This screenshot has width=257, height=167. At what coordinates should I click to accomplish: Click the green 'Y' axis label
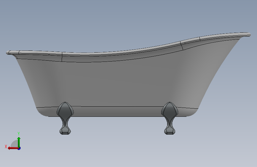[19, 134]
